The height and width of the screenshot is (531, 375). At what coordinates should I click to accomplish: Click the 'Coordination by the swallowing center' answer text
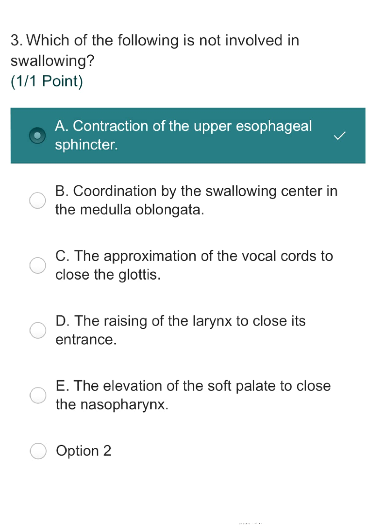pyautogui.click(x=196, y=191)
